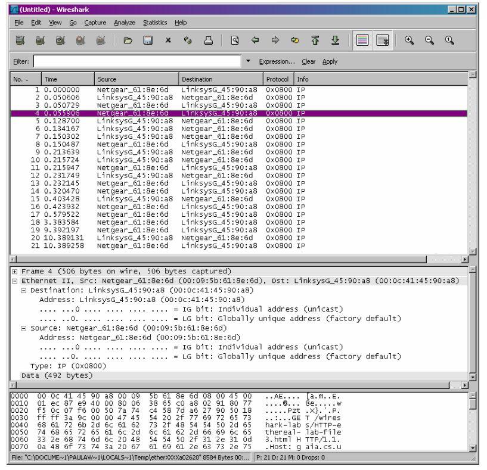Image resolution: width=487 pixels, height=470 pixels.
Task: Restart the current capture icon
Action: [x=101, y=41]
